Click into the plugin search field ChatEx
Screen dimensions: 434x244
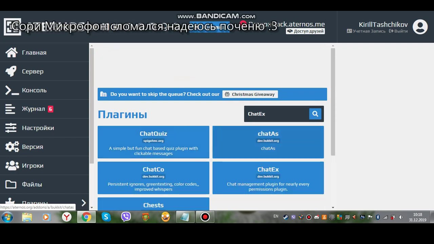point(277,114)
